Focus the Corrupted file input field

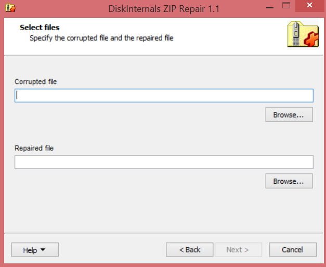tap(164, 96)
